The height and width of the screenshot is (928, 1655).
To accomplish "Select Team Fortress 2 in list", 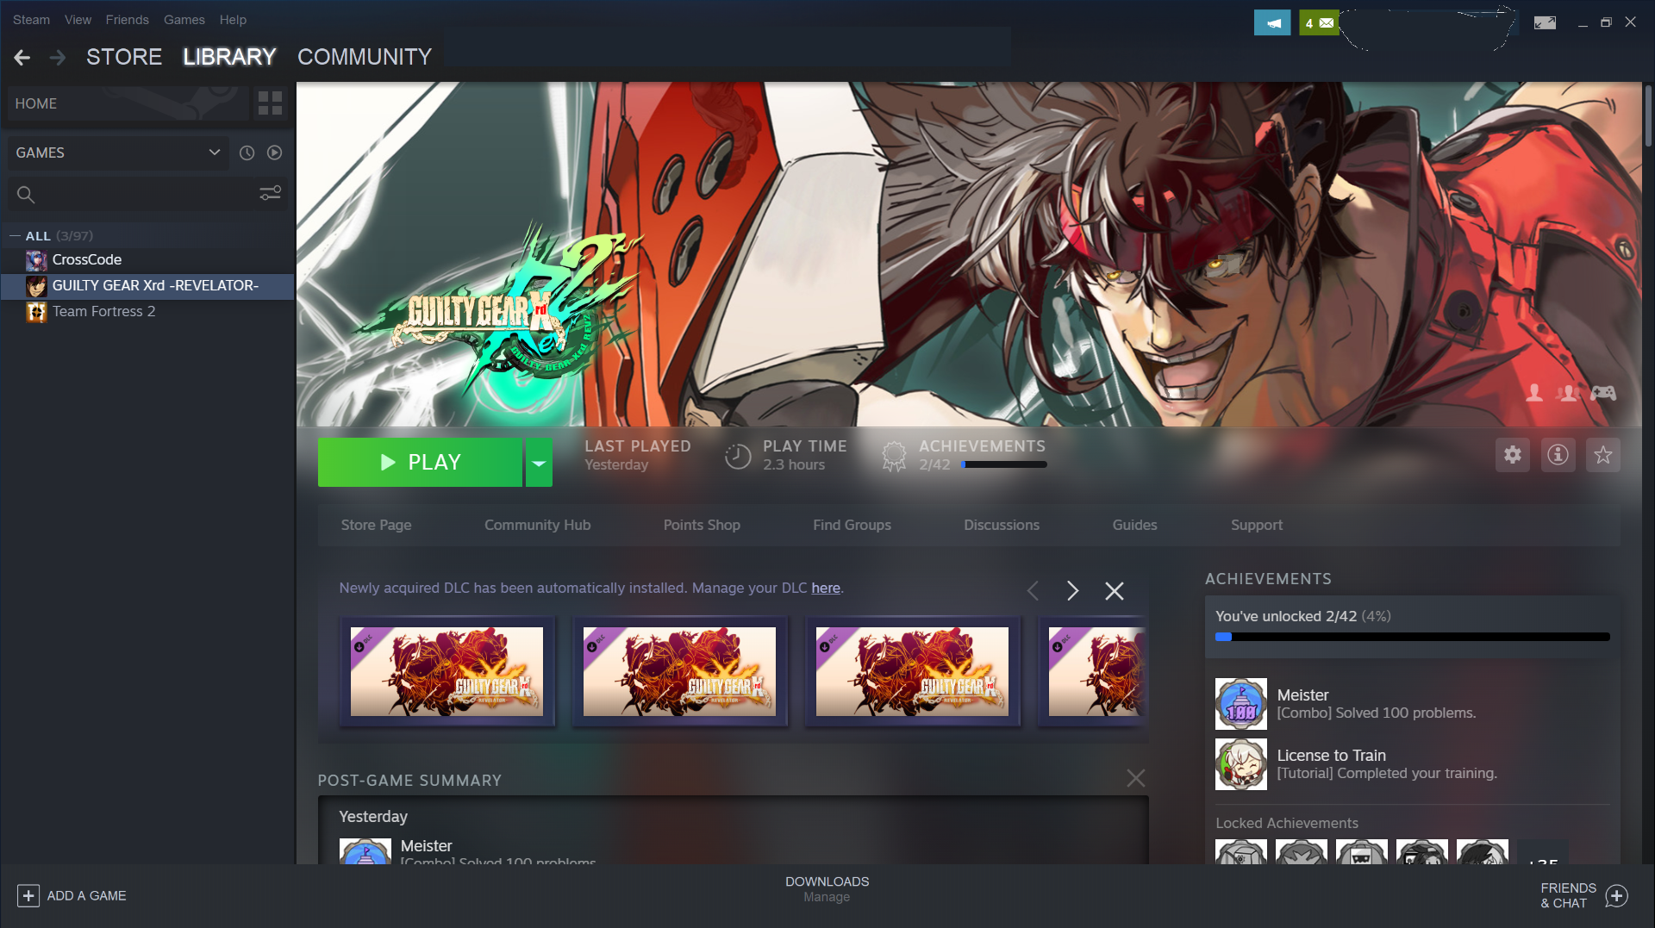I will coord(147,312).
